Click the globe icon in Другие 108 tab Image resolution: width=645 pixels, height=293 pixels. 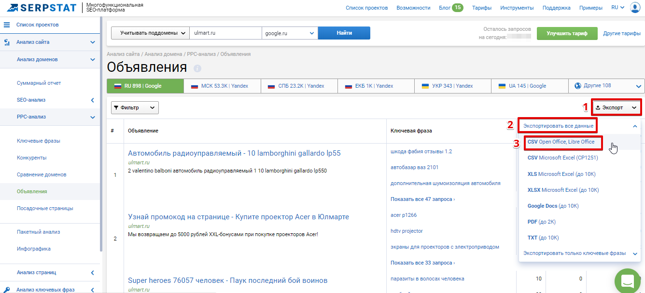(577, 86)
